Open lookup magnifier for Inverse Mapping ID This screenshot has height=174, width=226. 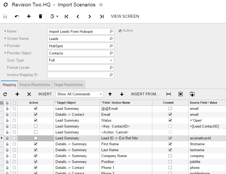pyautogui.click(x=111, y=75)
